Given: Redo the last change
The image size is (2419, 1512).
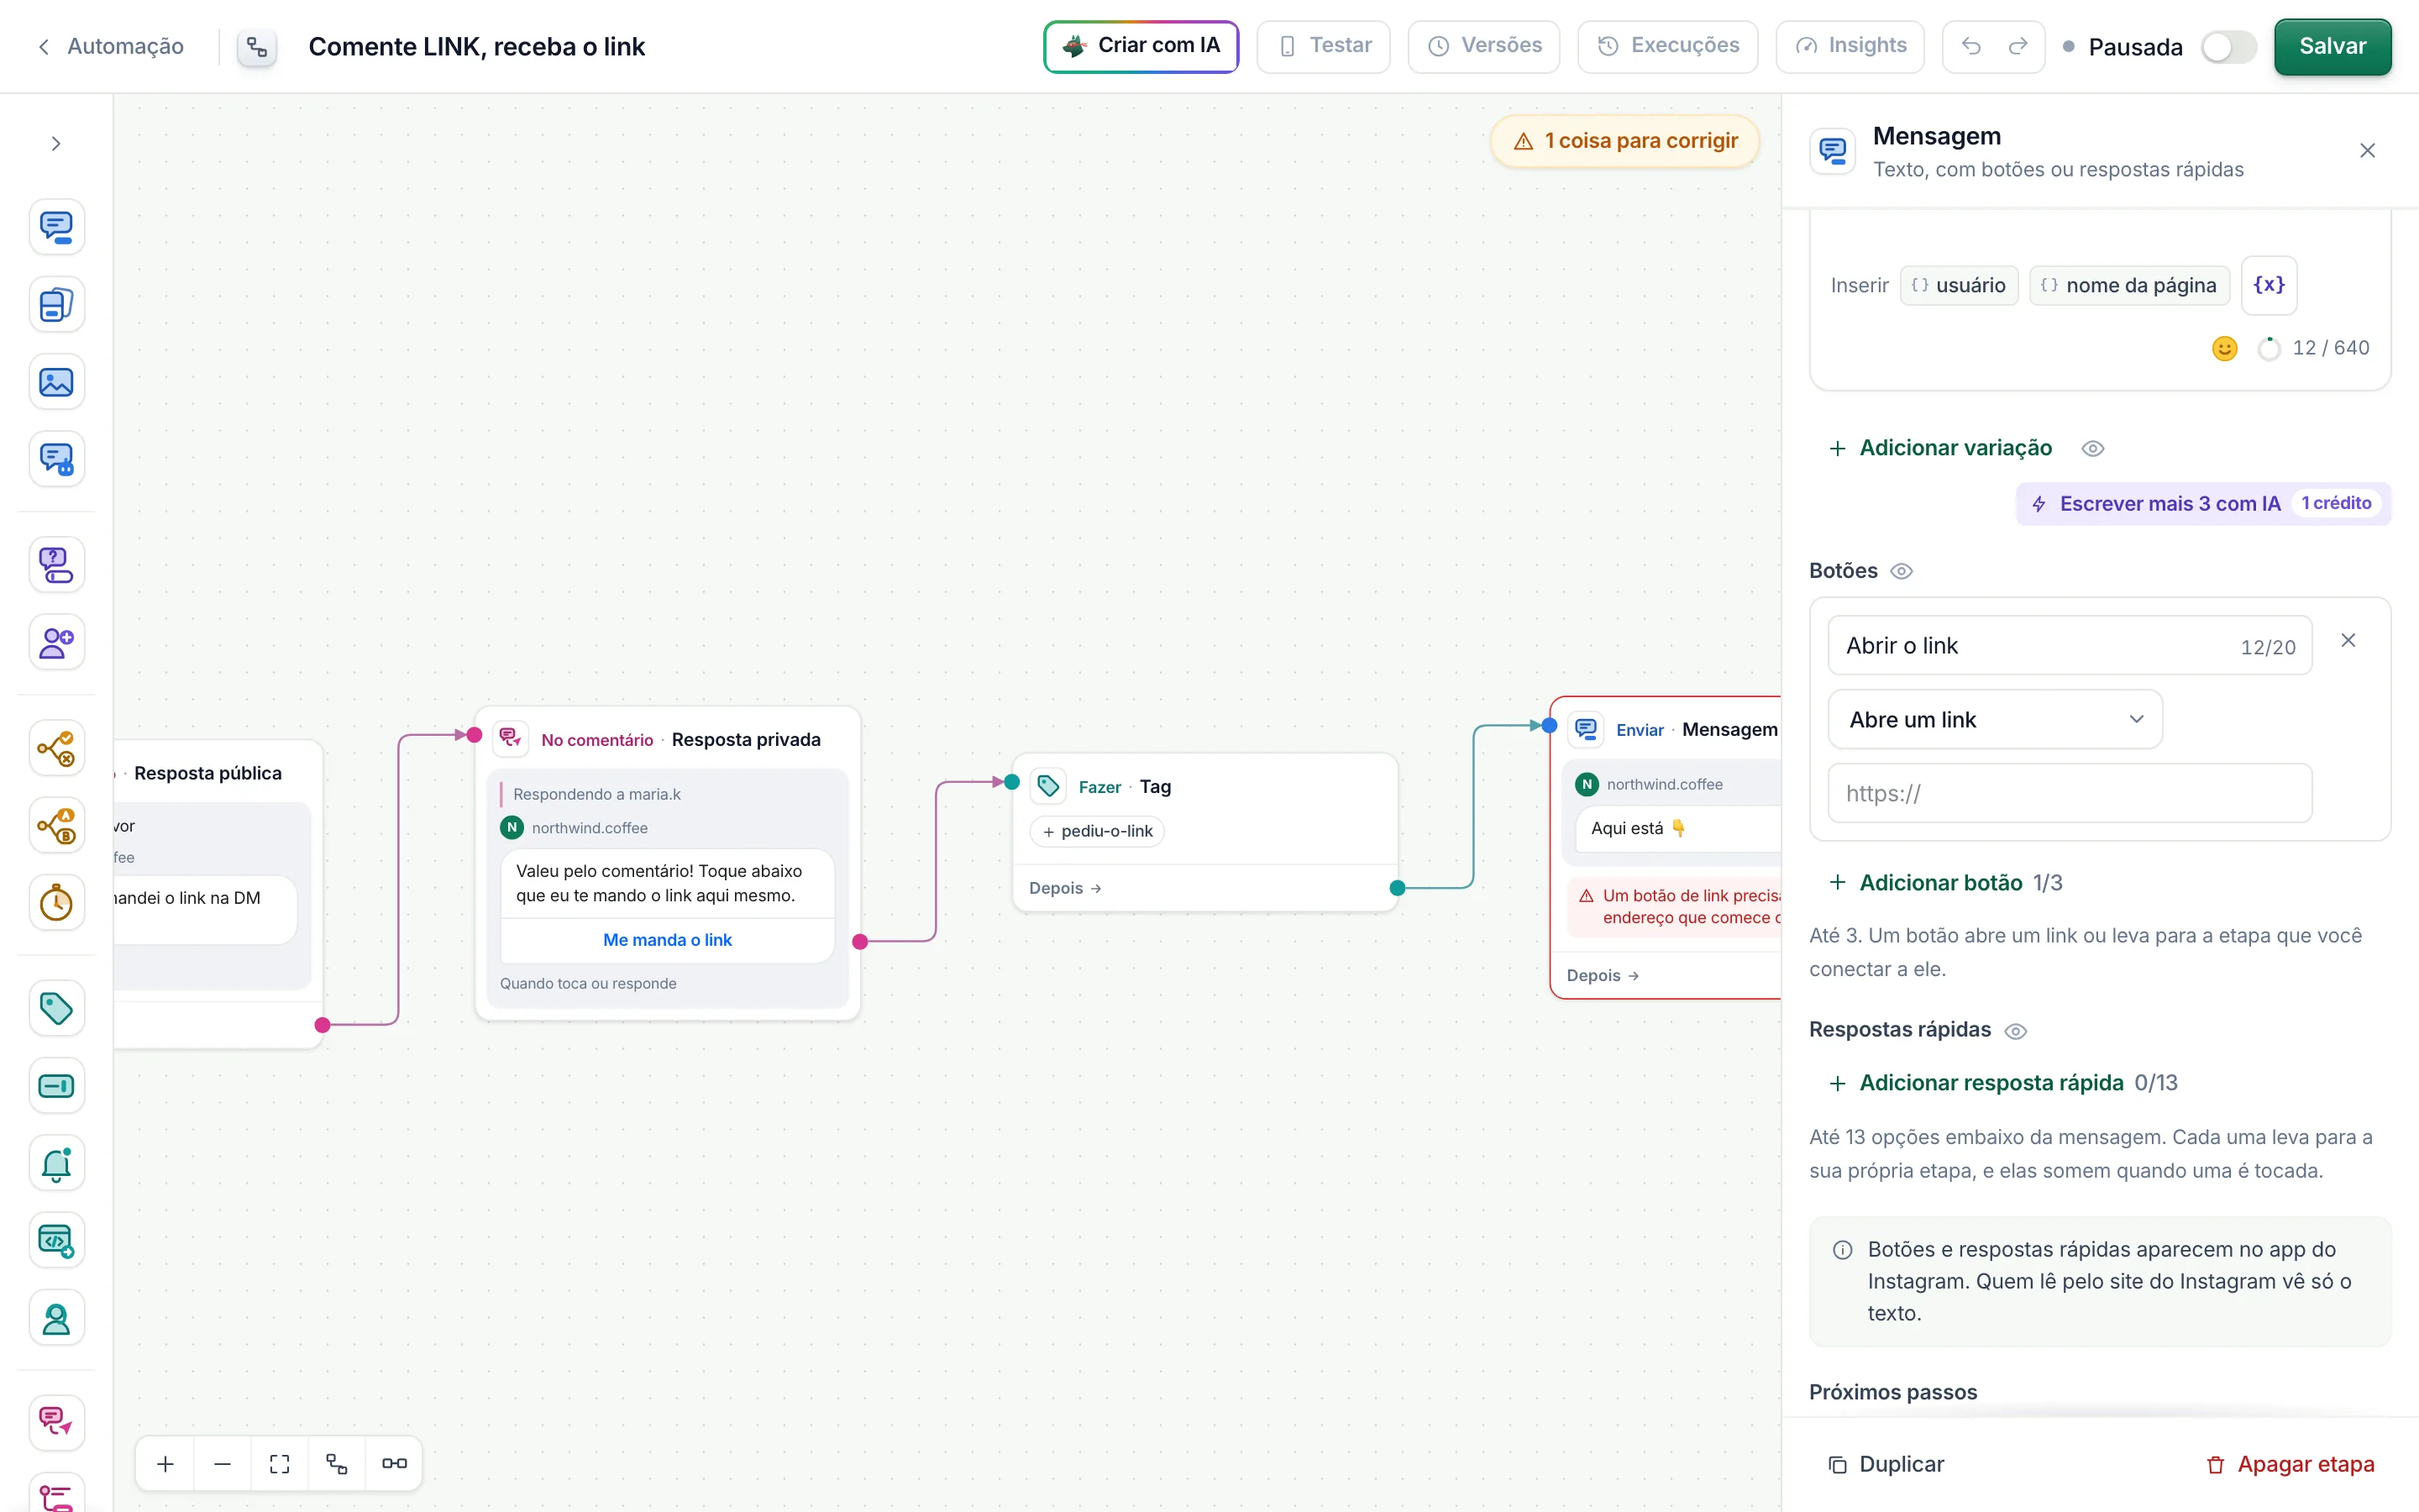Looking at the screenshot, I should 2018,46.
